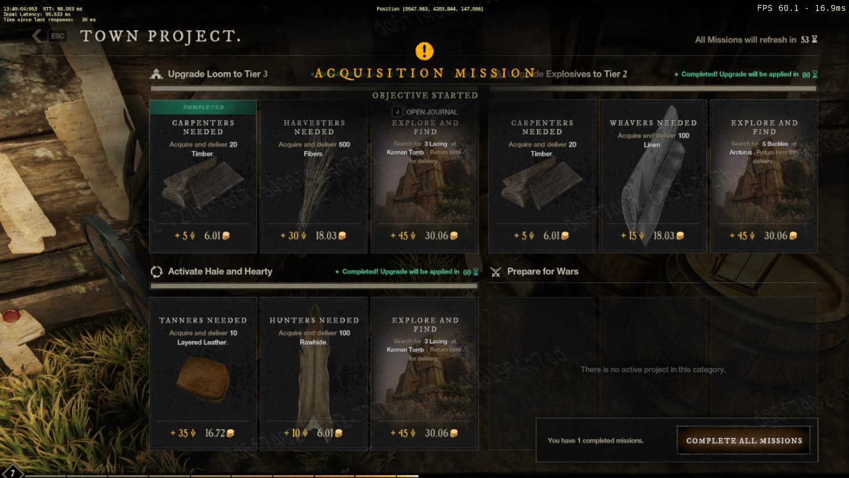Image resolution: width=849 pixels, height=478 pixels.
Task: Click the Complete All Missions button
Action: point(744,441)
